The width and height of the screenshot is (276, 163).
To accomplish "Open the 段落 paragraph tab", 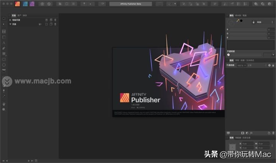I will (x=243, y=60).
